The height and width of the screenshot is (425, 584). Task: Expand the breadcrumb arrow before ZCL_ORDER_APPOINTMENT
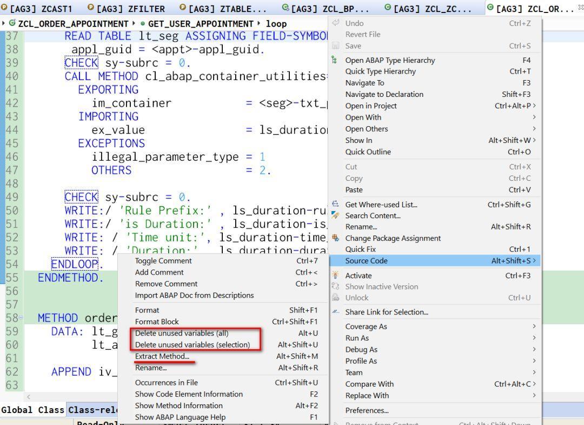point(4,23)
